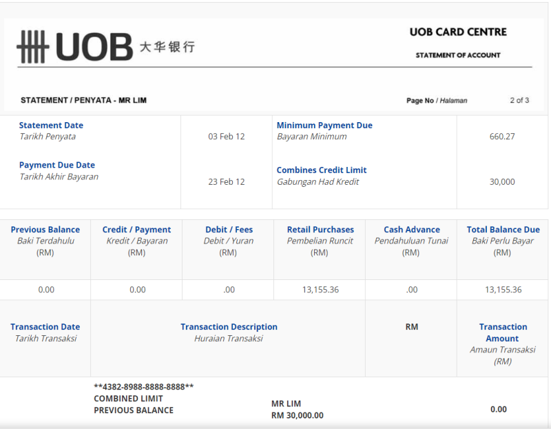This screenshot has height=429, width=551.
Task: Click the STATEMENT OF ACCOUNT subtitle
Action: 458,55
